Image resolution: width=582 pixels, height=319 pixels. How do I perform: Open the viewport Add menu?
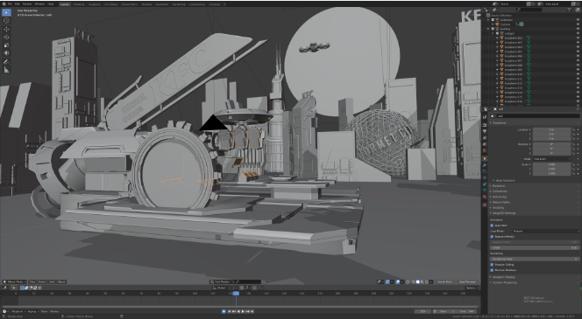[x=52, y=282]
